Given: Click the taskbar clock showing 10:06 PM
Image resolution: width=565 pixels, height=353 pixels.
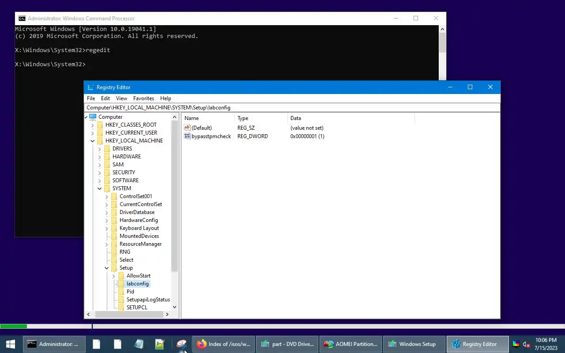Looking at the screenshot, I should (x=546, y=344).
